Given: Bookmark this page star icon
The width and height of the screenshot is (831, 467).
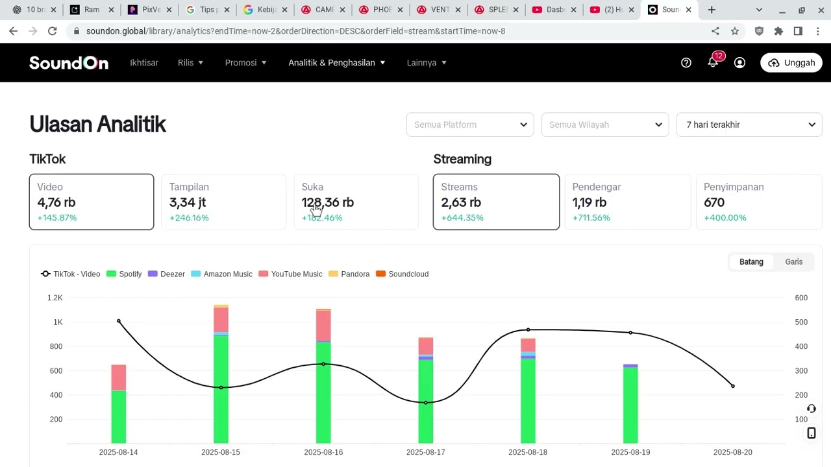Looking at the screenshot, I should (x=735, y=31).
